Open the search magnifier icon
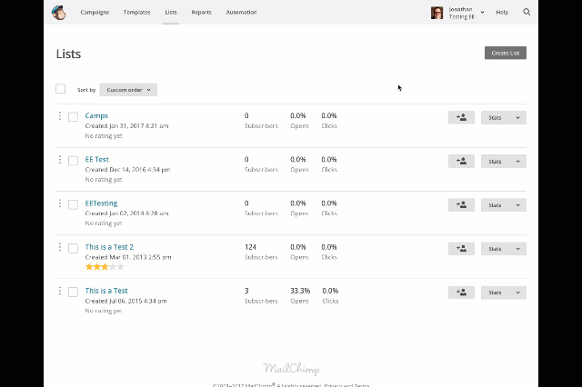Screen dimensions: 582x387 point(527,12)
